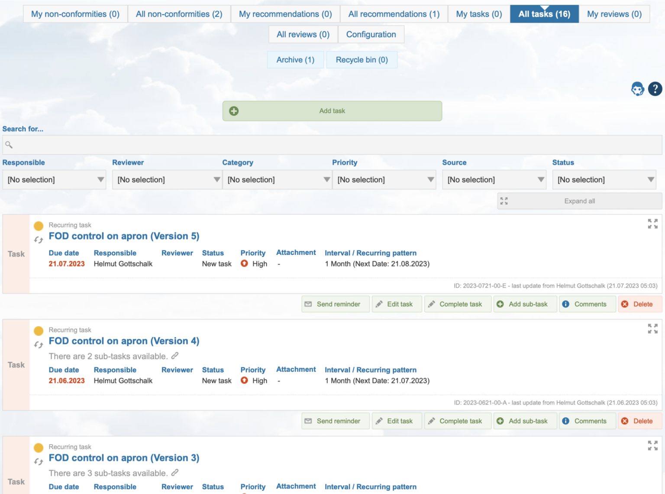
Task: Click the support avatar icon
Action: [x=637, y=89]
